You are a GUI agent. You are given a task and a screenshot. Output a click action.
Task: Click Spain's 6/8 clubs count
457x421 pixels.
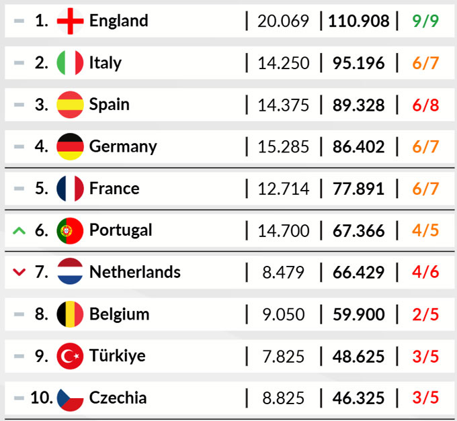pos(425,105)
